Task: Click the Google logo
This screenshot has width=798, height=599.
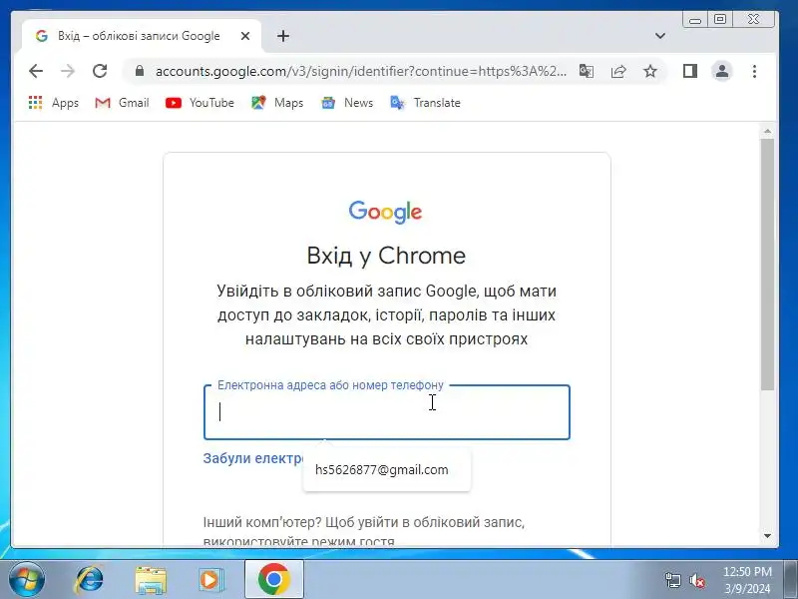Action: point(385,212)
